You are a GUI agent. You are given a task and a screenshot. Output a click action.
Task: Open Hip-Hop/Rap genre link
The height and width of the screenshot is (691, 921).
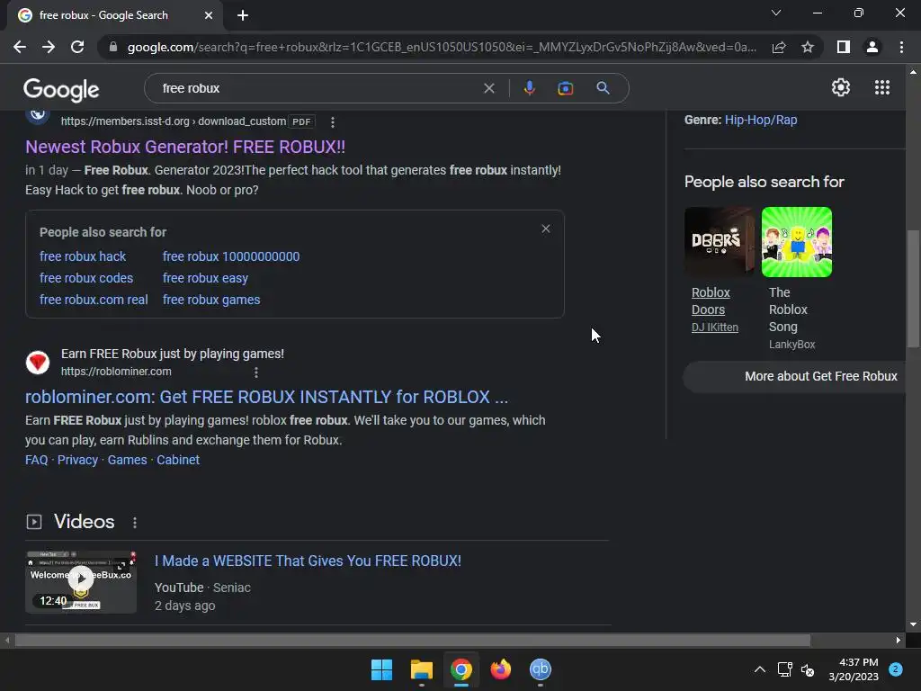[x=761, y=120]
